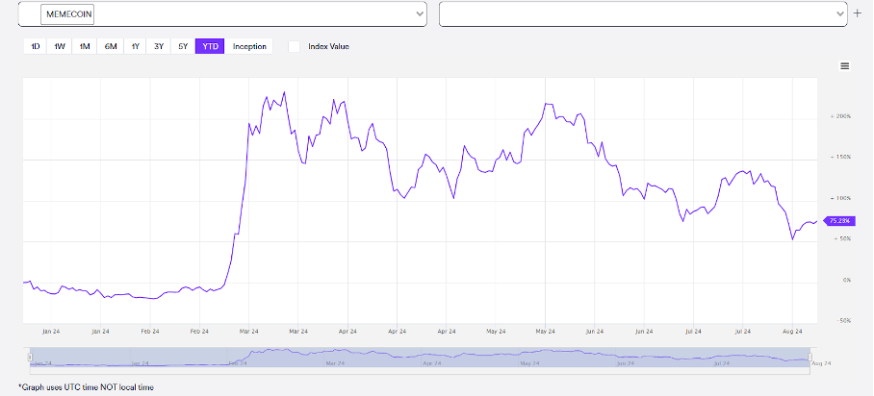Select the 6M time range
874x396 pixels.
pos(111,46)
